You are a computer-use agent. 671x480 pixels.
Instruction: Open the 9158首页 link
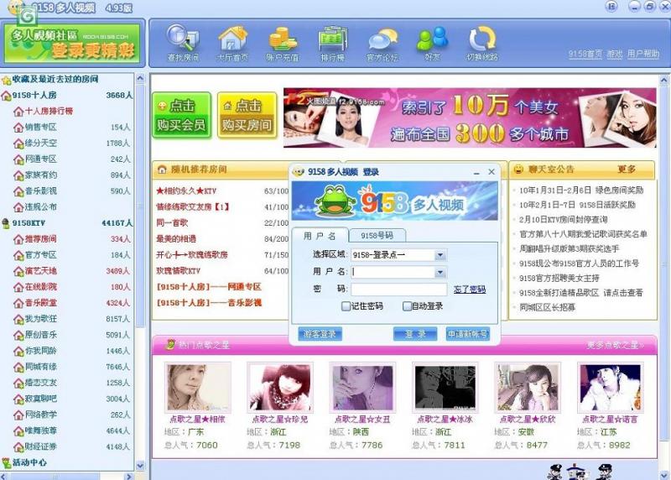pos(585,54)
